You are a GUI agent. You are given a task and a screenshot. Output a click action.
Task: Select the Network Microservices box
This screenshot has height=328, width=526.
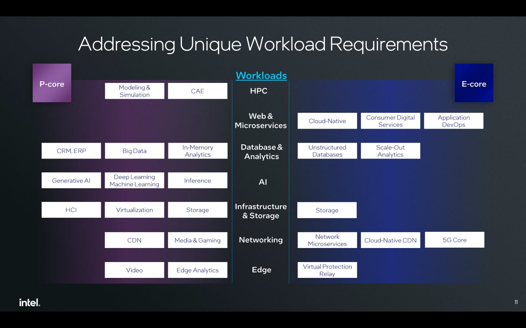coord(327,240)
